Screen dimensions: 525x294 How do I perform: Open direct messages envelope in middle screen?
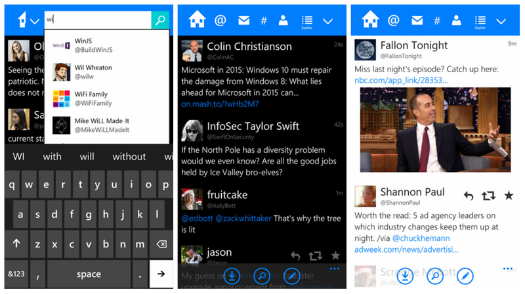tap(243, 21)
